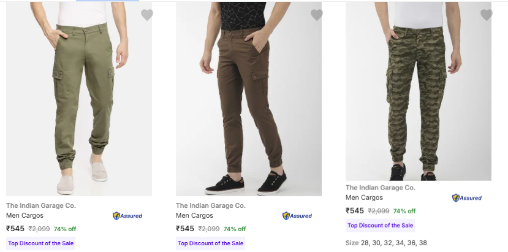
Task: Click Top Discount of the Sale tag, camouflage cargos
Action: [x=380, y=226]
